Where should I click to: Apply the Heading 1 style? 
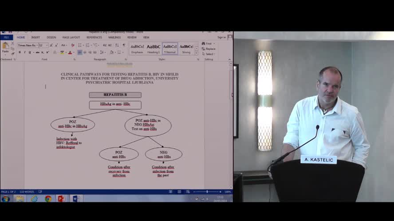pyautogui.click(x=154, y=48)
